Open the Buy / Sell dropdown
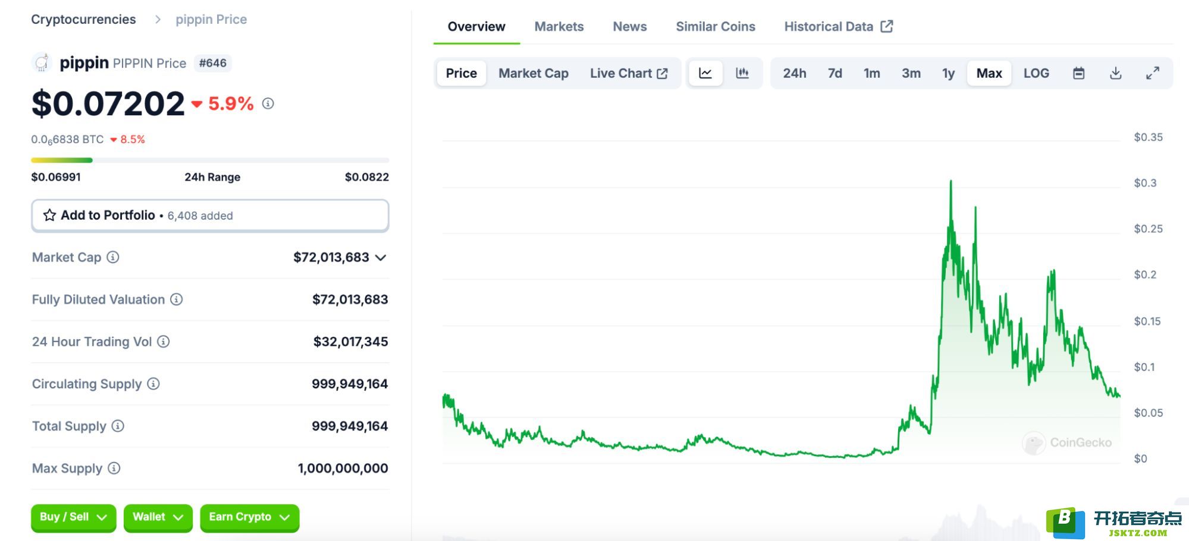Image resolution: width=1189 pixels, height=541 pixels. (x=73, y=517)
